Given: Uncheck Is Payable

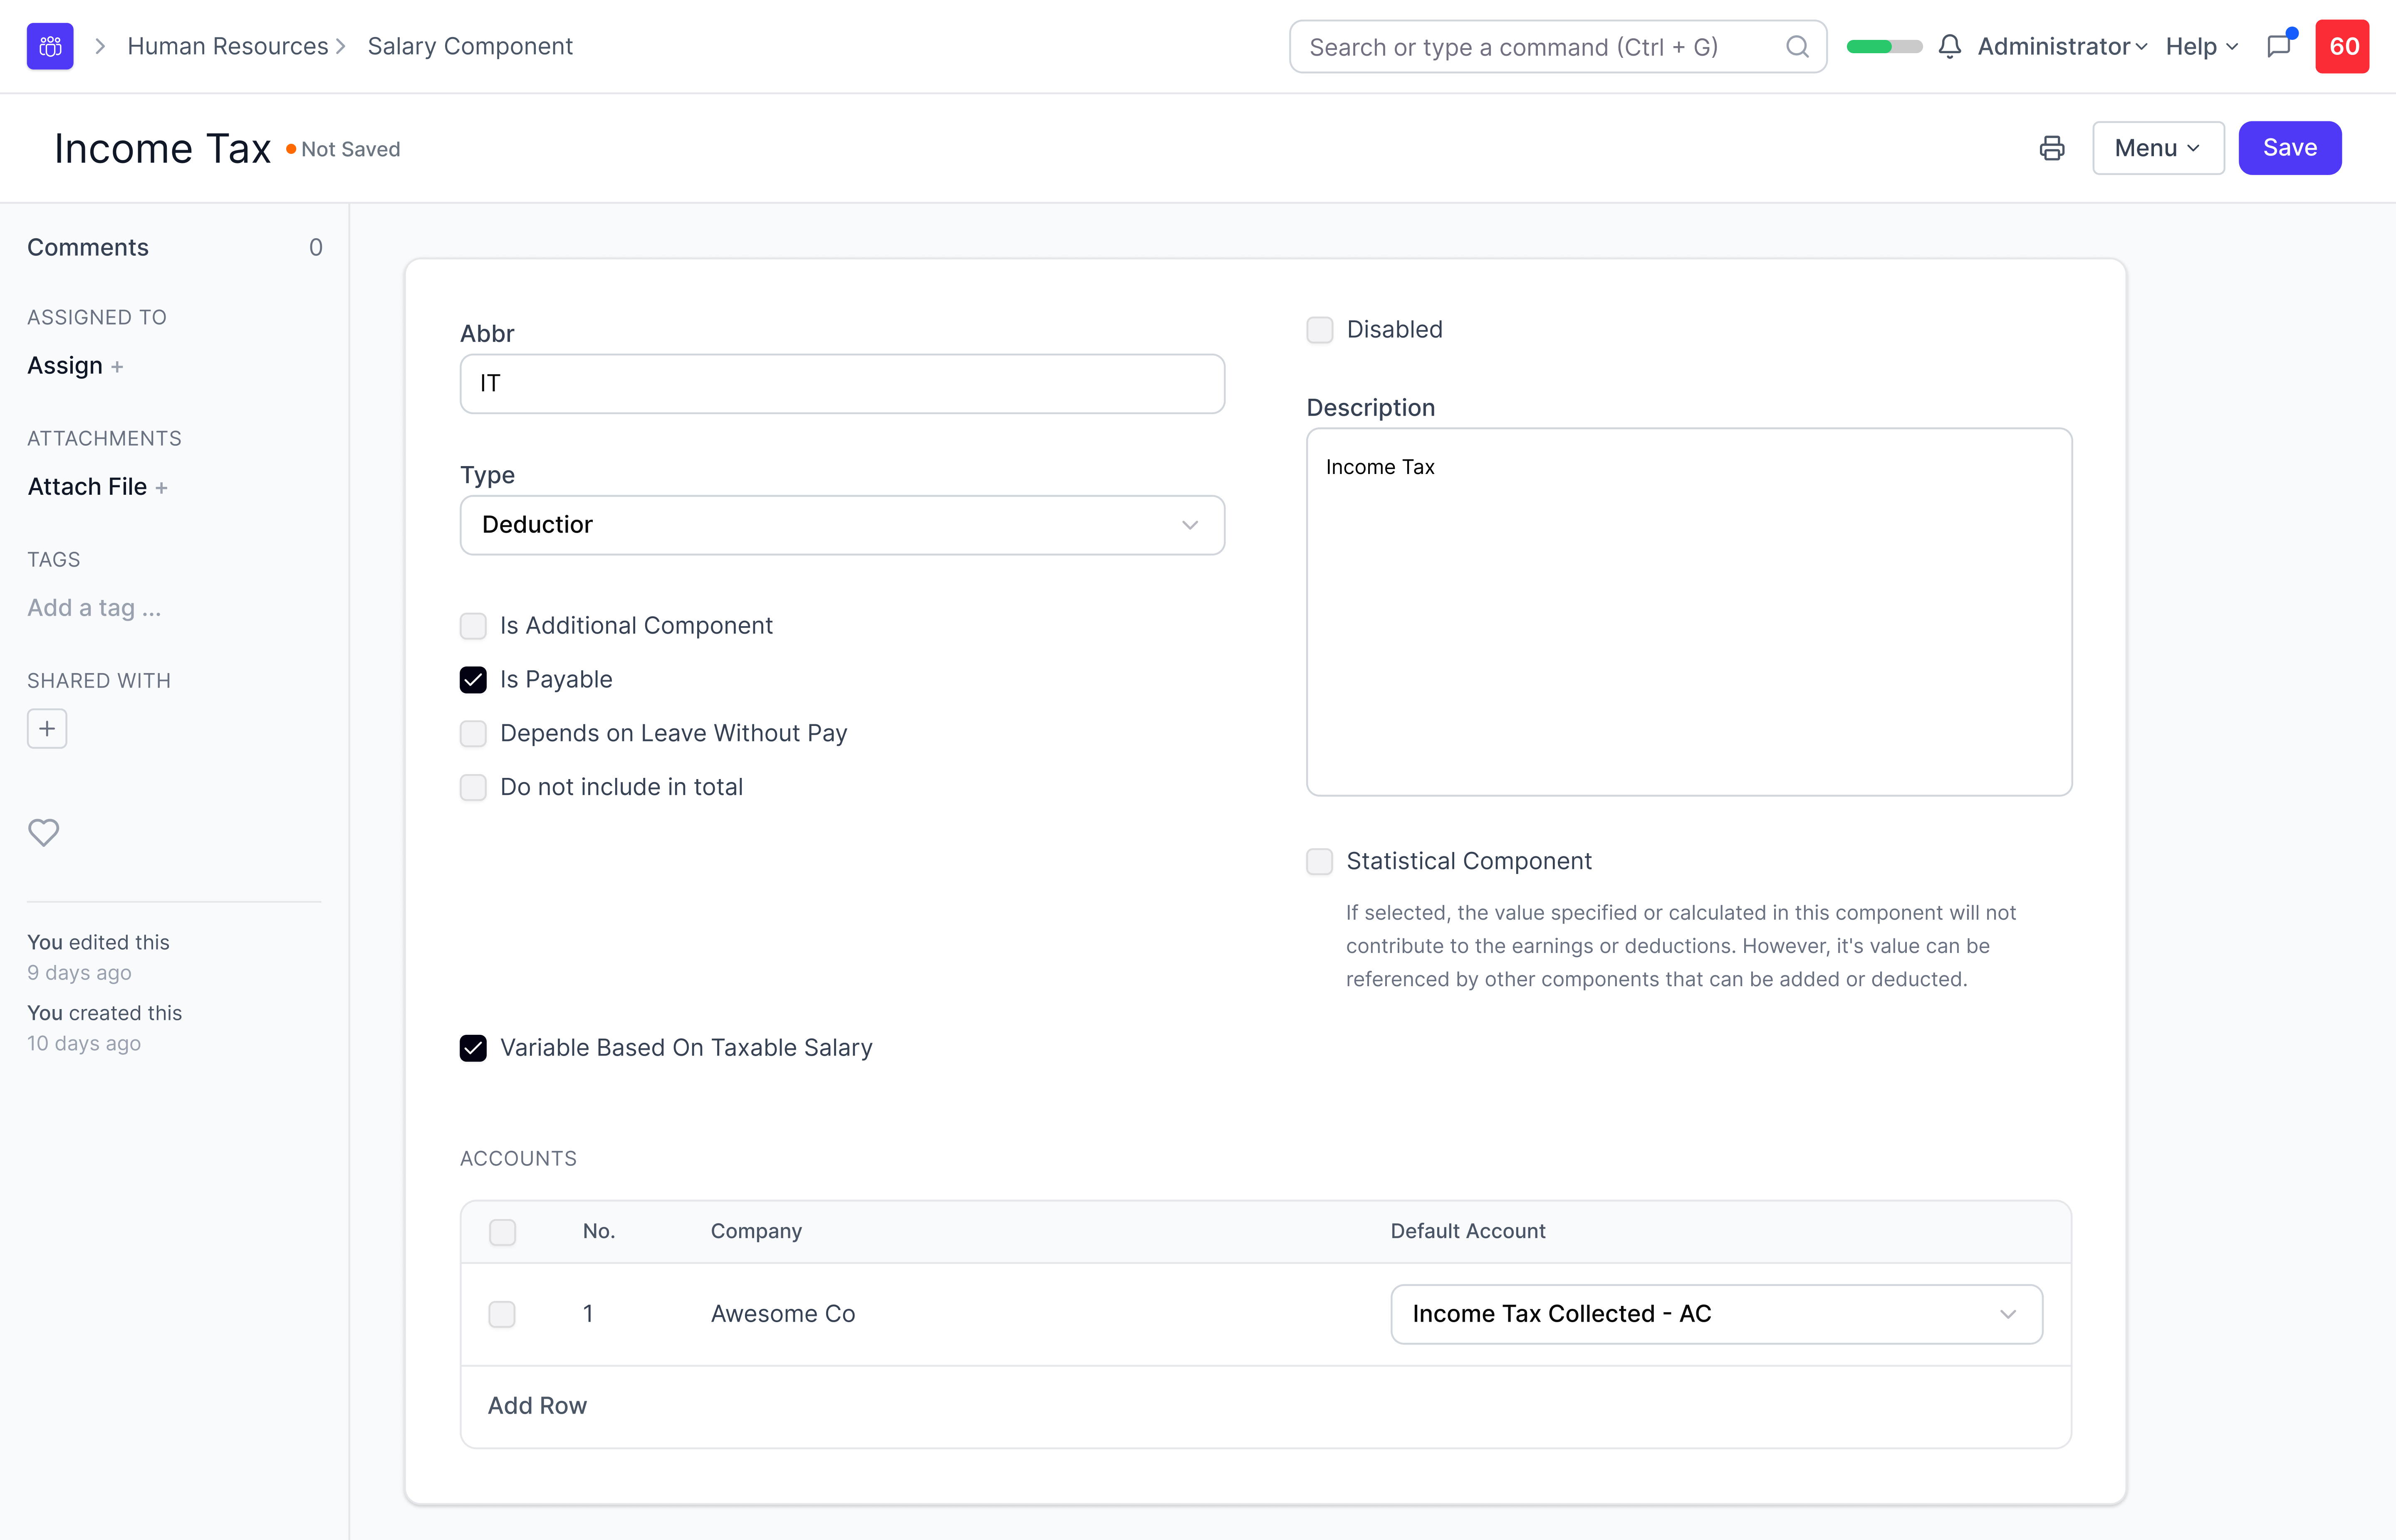Looking at the screenshot, I should 473,680.
